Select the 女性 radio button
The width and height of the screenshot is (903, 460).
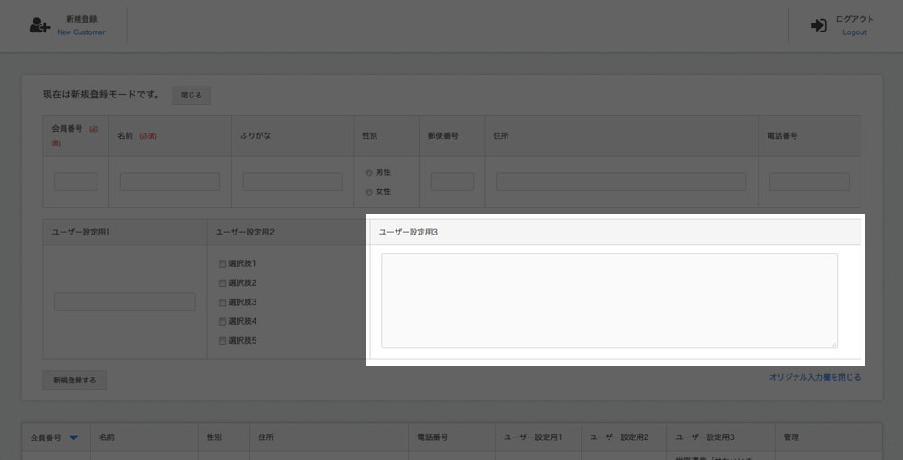pos(368,192)
